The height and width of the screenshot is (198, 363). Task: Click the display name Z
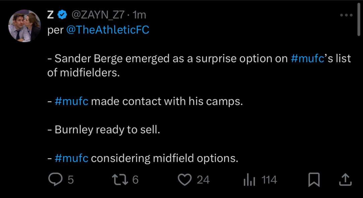51,15
